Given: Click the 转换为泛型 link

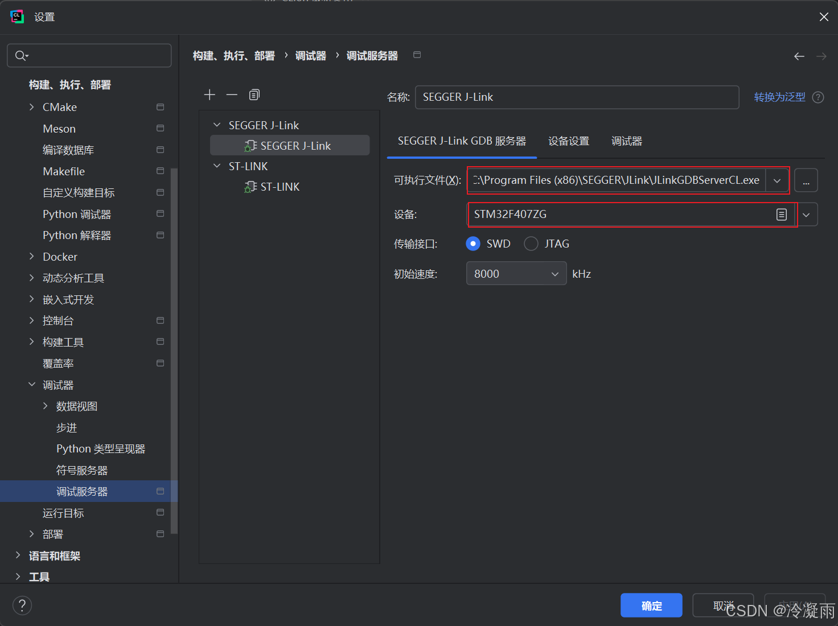Looking at the screenshot, I should pyautogui.click(x=779, y=97).
